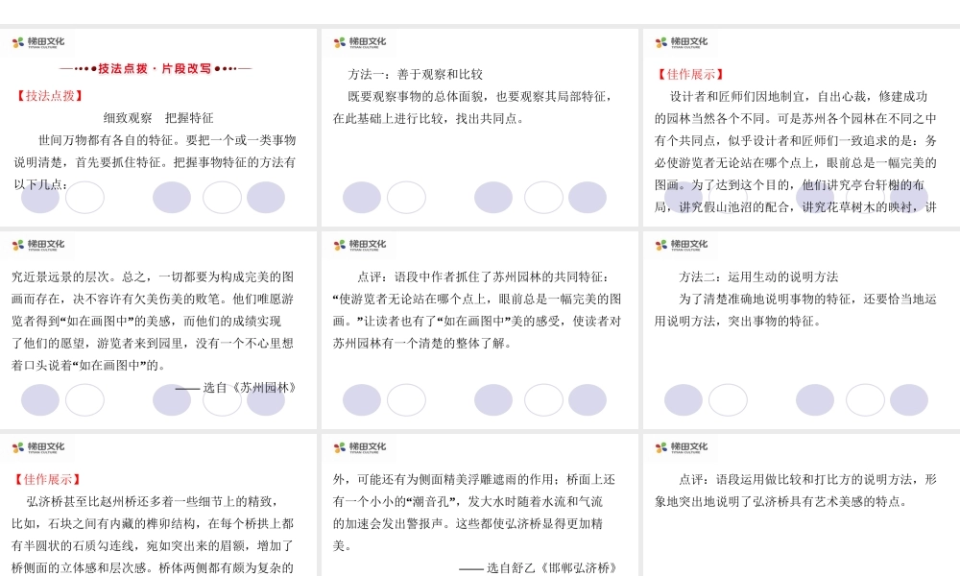Viewport: 960px width, 576px height.
Task: Click the logo on the 苏州园林 quote slide
Action: [x=38, y=245]
